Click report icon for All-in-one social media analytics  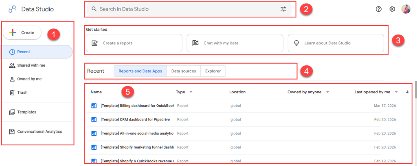94,134
